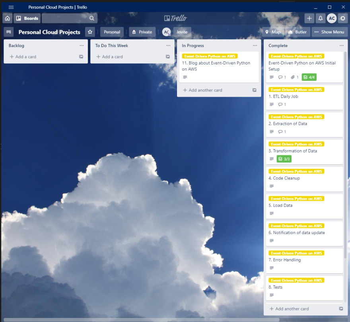350x322 pixels.
Task: Open In Progress list actions menu
Action: [255, 45]
